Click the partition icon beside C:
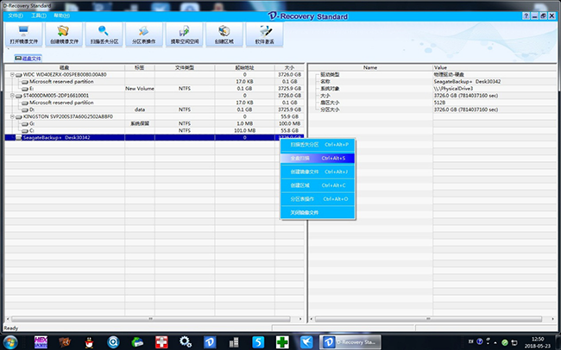 (25, 131)
